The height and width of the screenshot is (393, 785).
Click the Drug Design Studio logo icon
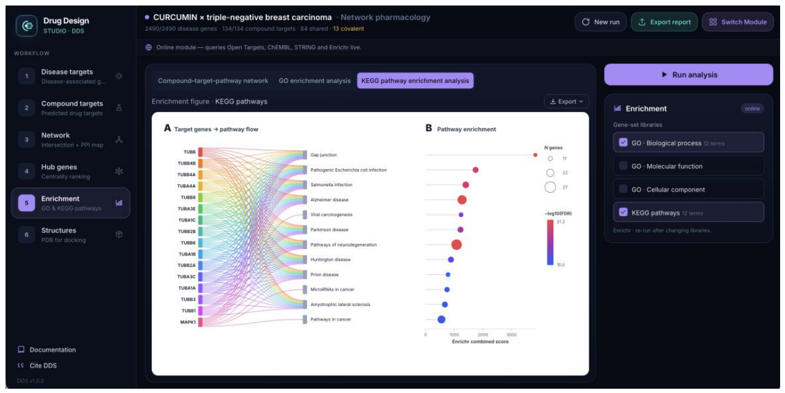(27, 26)
